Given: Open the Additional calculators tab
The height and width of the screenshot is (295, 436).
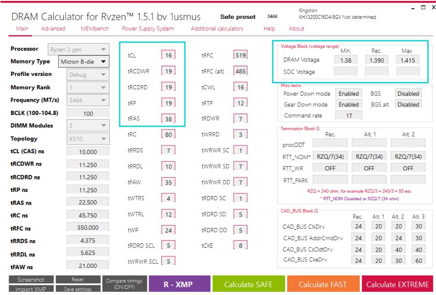Looking at the screenshot, I should click(x=217, y=29).
